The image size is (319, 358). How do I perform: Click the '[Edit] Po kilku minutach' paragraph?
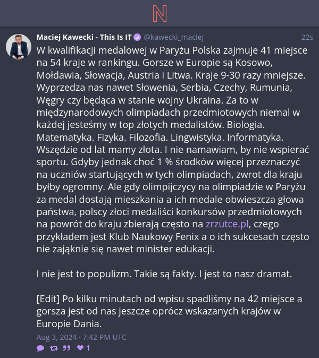(169, 311)
